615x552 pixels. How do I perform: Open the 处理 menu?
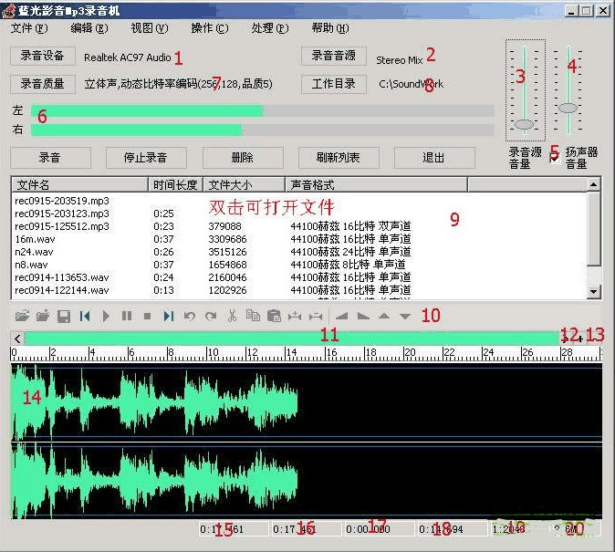269,28
